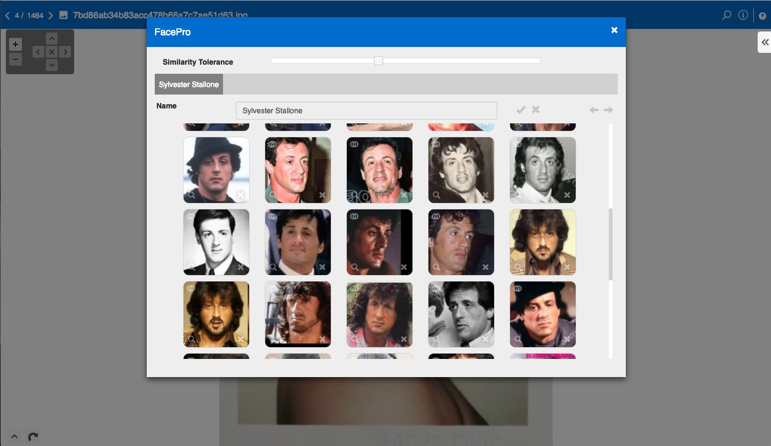Magnify the fedora face on white background

[192, 195]
